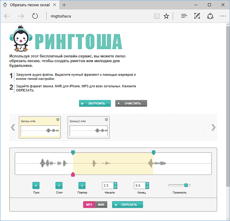Select M4R output format
Image resolution: width=230 pixels, height=221 pixels.
click(101, 204)
